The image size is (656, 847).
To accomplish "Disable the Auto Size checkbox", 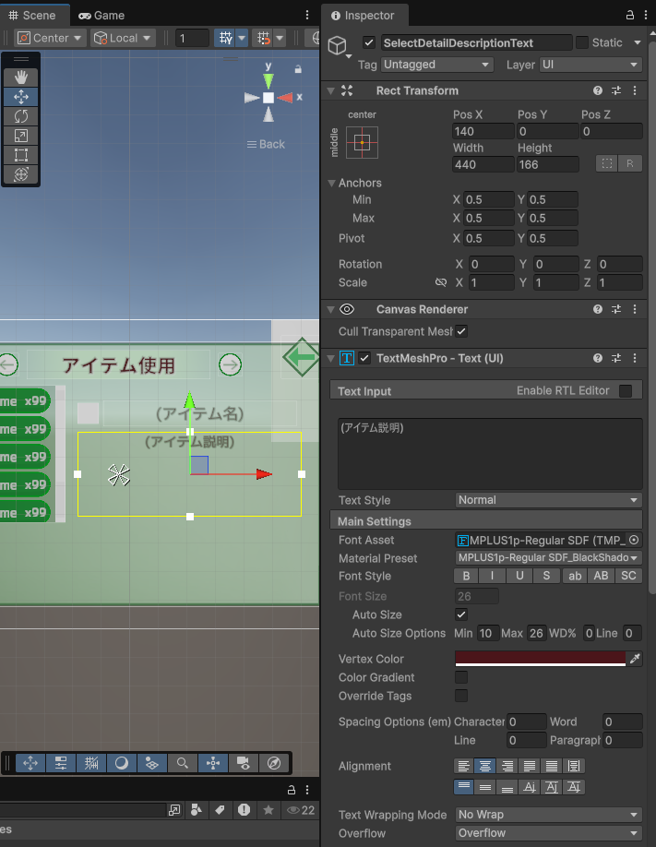I will (461, 614).
